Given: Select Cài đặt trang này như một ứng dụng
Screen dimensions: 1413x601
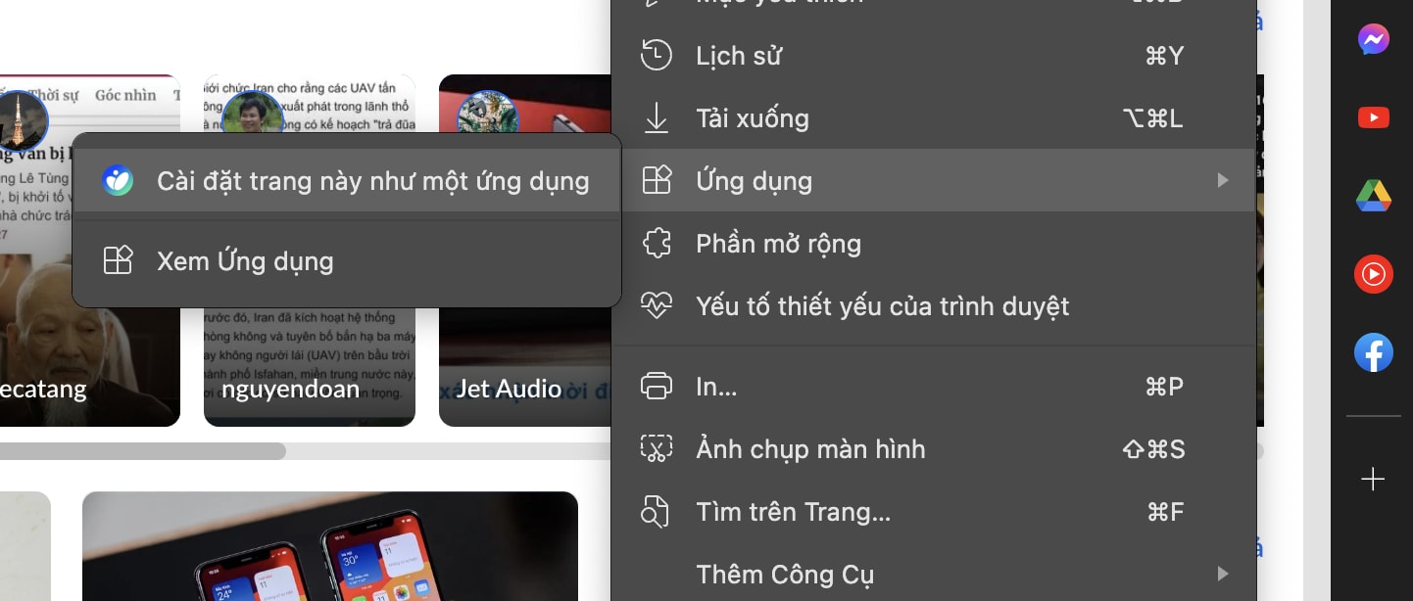Looking at the screenshot, I should [372, 180].
